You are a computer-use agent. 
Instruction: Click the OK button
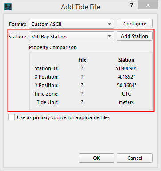[x=97, y=158]
